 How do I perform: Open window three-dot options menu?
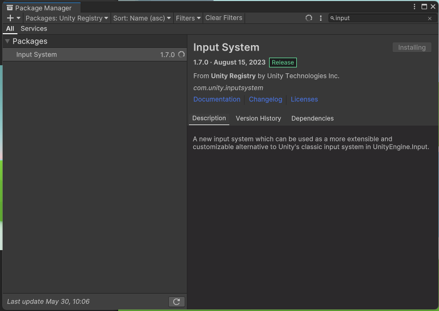[x=414, y=7]
